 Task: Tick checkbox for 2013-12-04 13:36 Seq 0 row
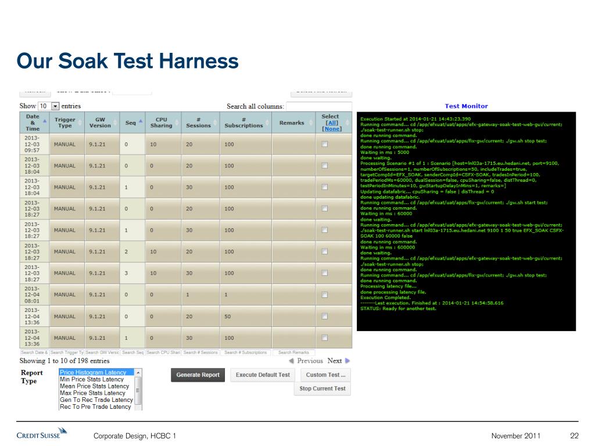click(324, 316)
